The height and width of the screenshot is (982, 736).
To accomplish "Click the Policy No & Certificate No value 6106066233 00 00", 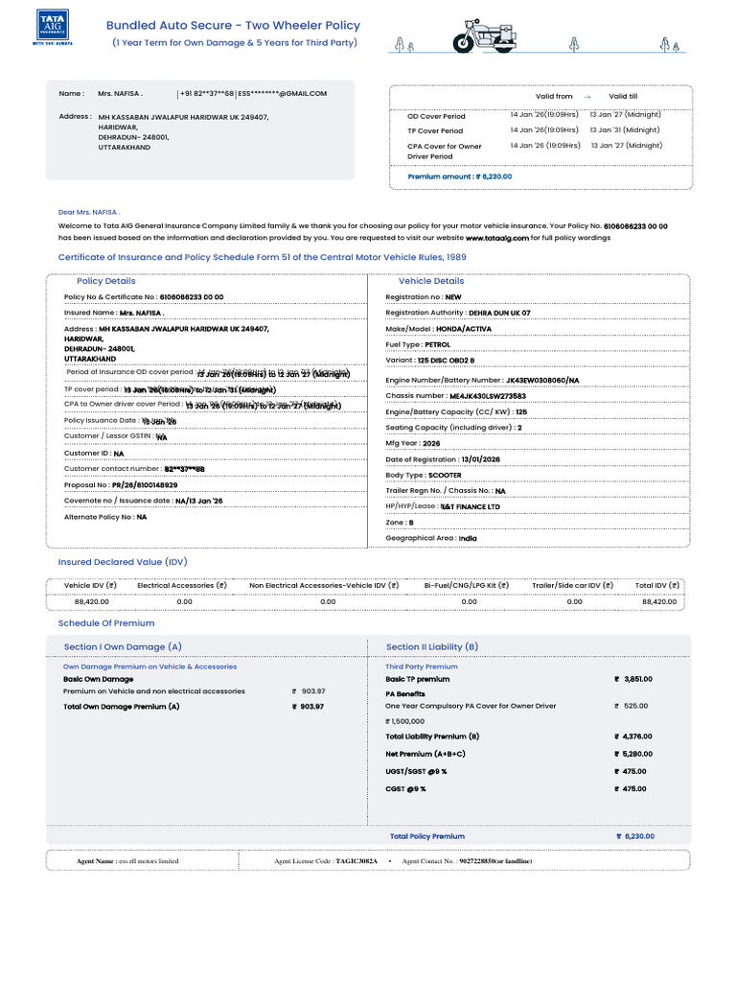I will pyautogui.click(x=192, y=297).
